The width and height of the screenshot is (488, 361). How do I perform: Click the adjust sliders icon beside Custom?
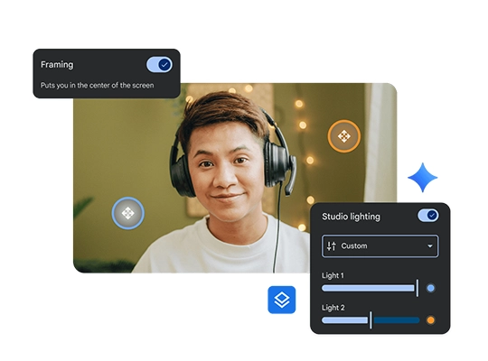[331, 246]
